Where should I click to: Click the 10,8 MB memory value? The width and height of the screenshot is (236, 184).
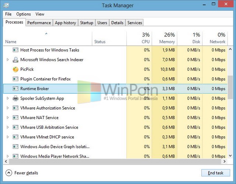[x=167, y=69]
